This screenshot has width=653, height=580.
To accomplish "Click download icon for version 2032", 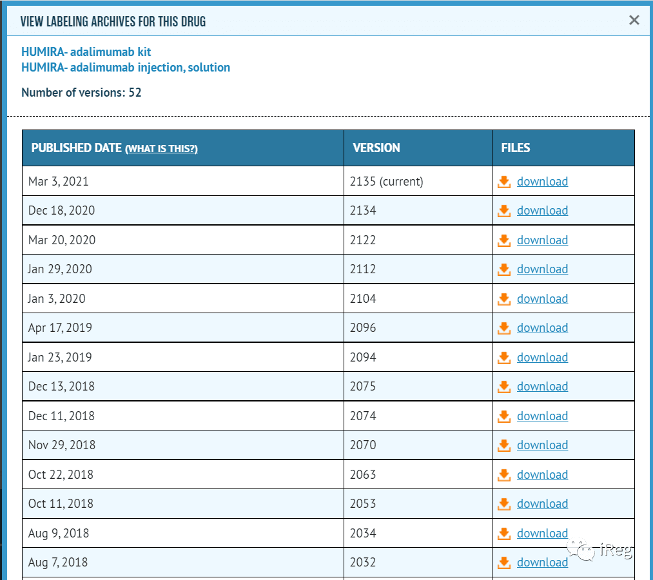I will pyautogui.click(x=504, y=563).
